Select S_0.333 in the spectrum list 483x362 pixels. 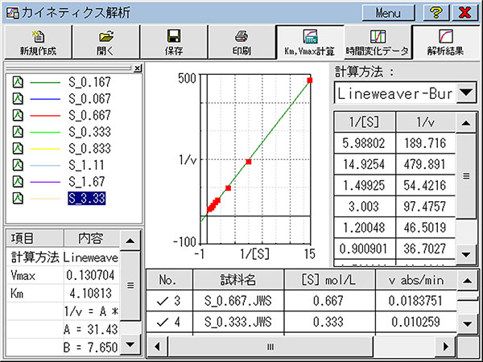(89, 132)
